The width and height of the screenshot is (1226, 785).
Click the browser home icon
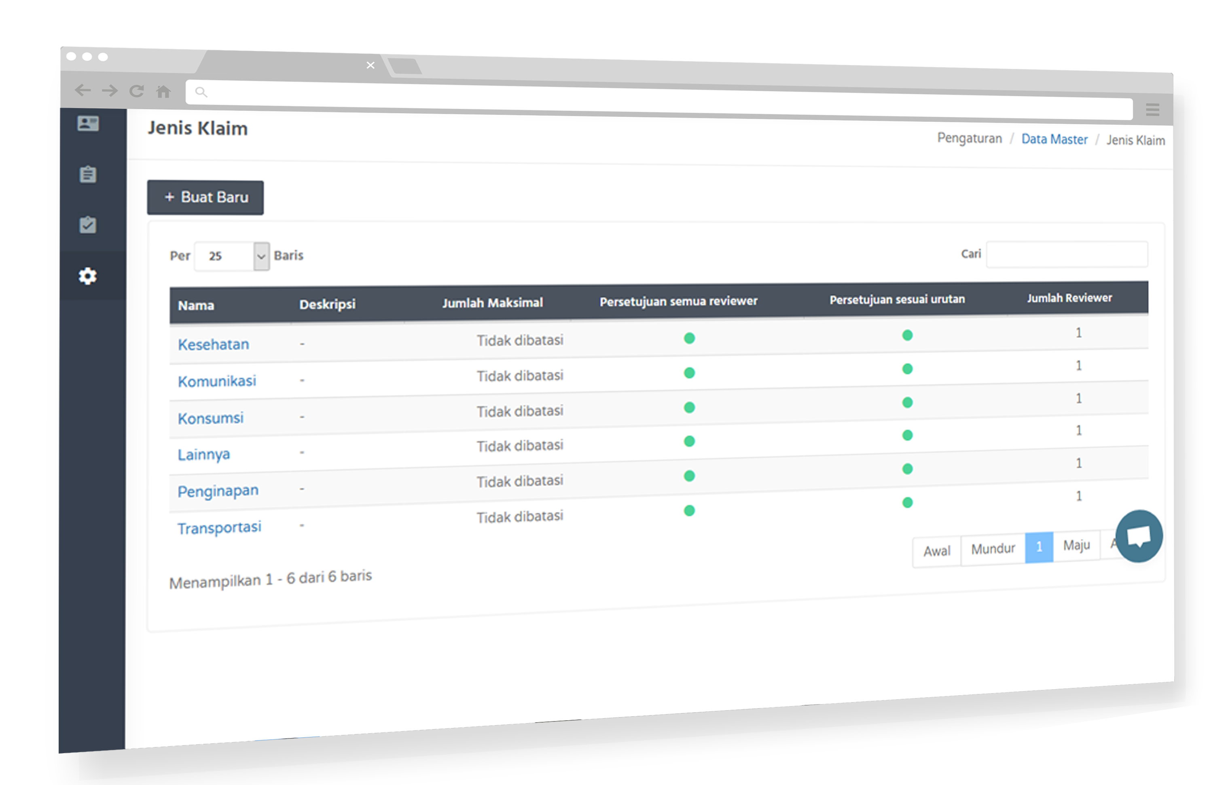163,91
